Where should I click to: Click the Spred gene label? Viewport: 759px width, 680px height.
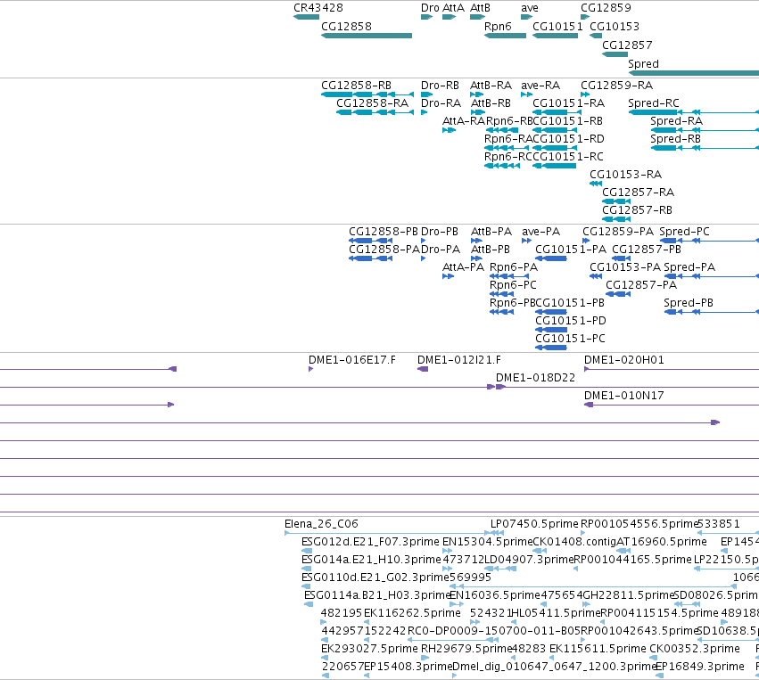click(x=643, y=64)
